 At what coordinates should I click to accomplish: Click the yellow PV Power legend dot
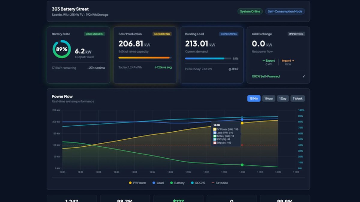point(130,183)
